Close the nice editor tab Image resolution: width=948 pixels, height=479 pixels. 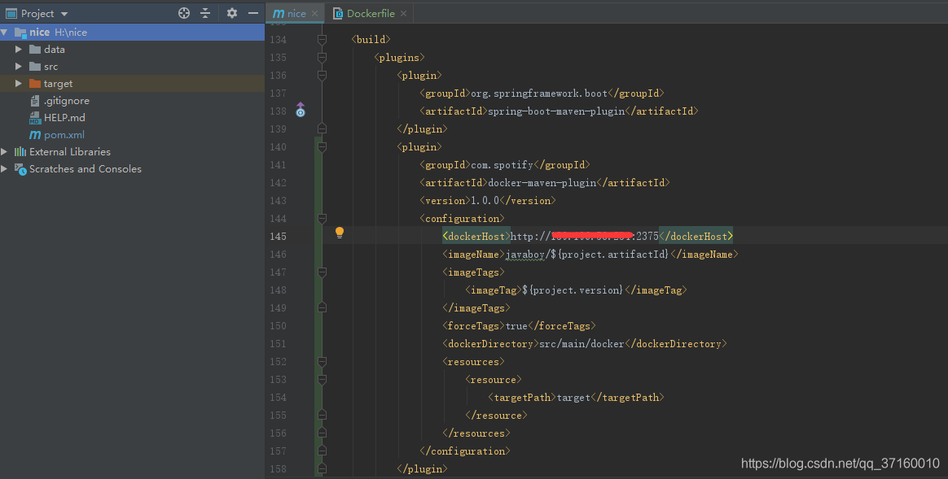[x=315, y=13]
